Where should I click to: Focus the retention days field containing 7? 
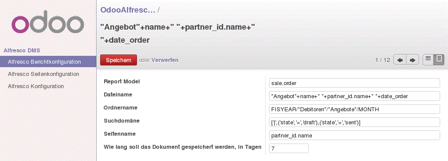(x=289, y=148)
